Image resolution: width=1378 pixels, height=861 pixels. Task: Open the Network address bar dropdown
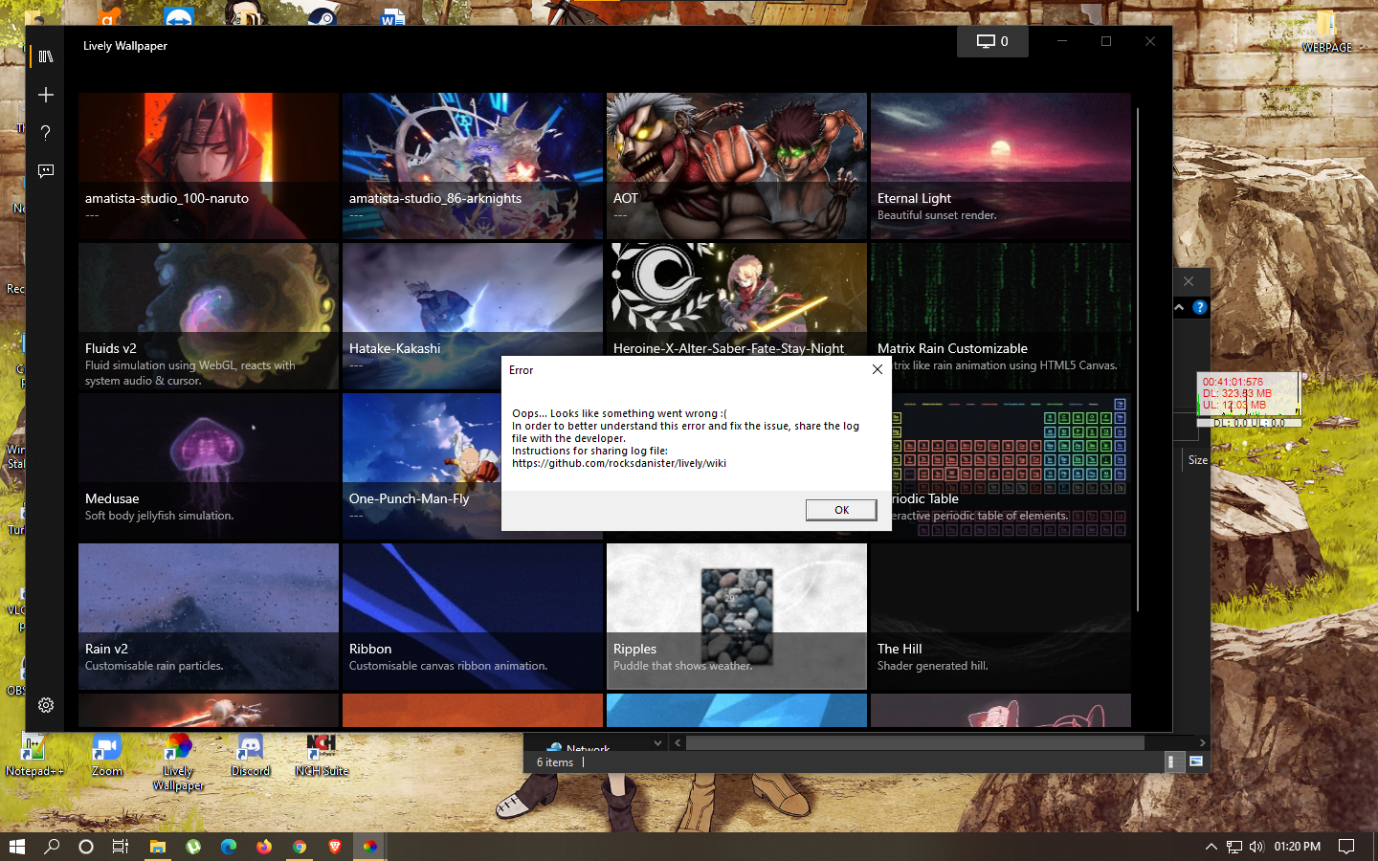657,742
